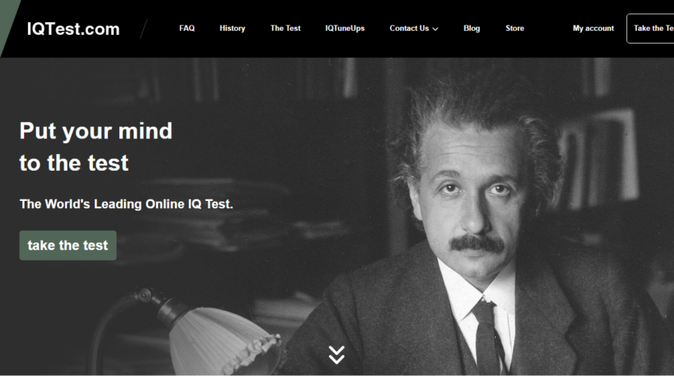Open My account

593,29
